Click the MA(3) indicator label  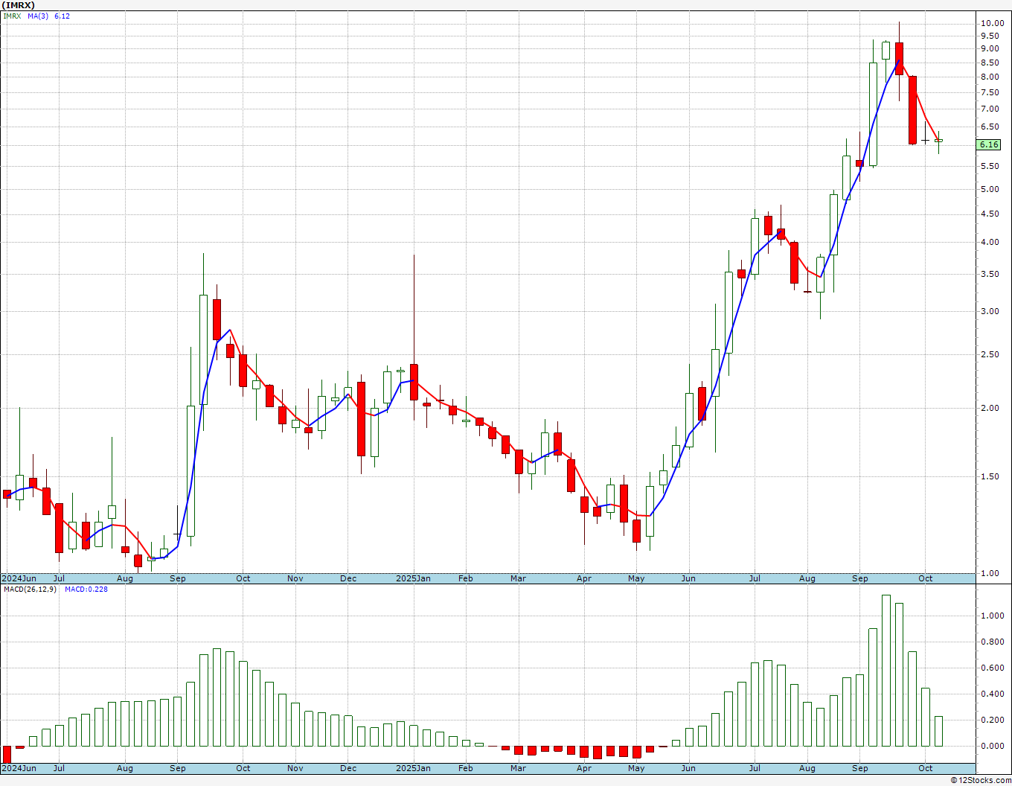(38, 16)
